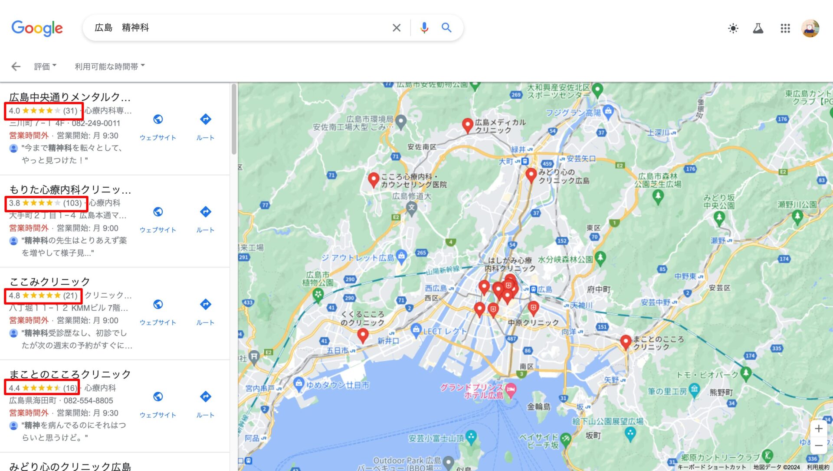Clear the search box with X icon

(x=396, y=28)
